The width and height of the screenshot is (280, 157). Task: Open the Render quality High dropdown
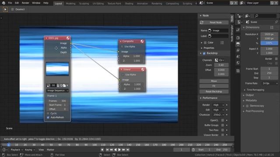[218, 105]
